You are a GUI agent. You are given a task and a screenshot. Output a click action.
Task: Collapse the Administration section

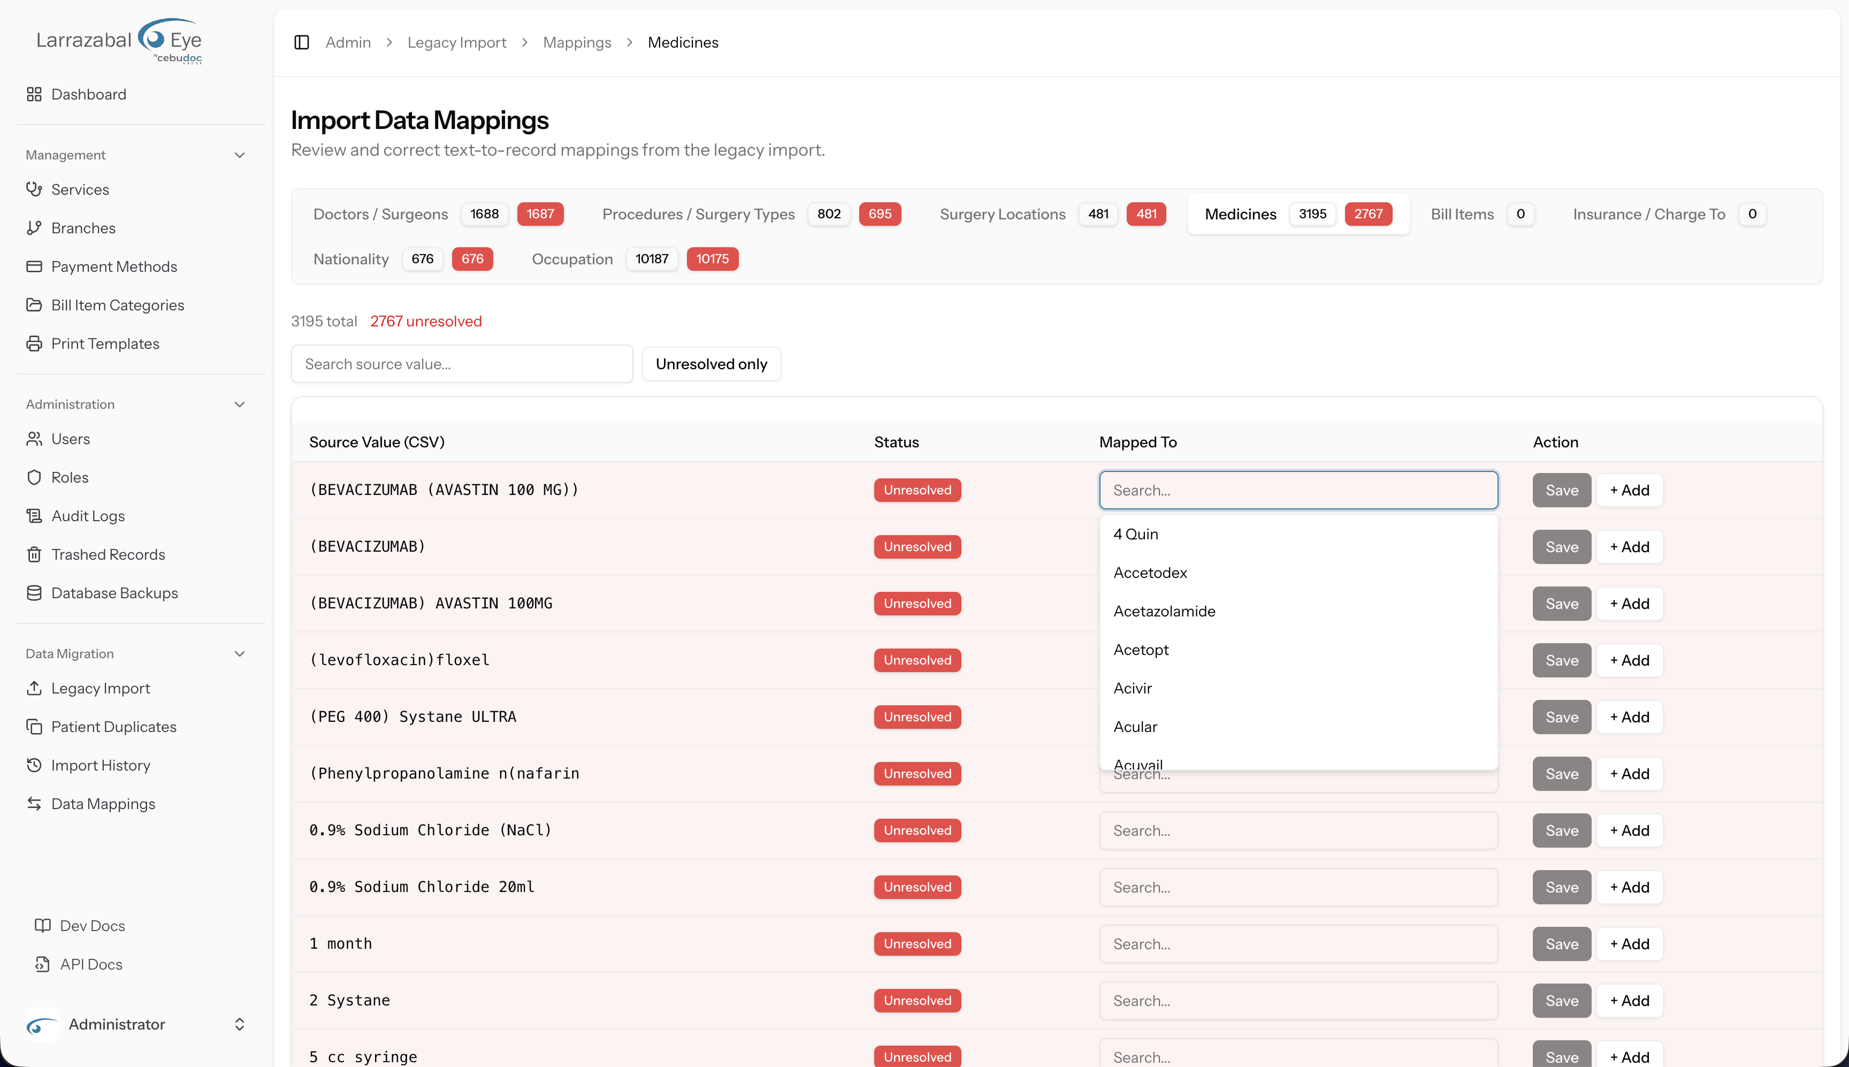239,405
